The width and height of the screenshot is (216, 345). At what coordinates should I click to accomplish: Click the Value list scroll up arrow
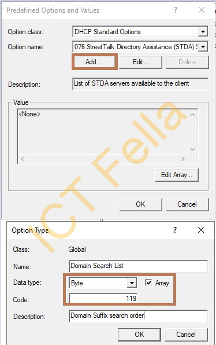[192, 115]
